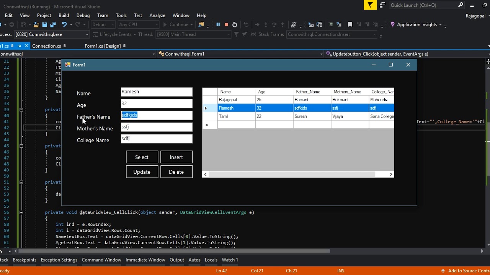This screenshot has width=490, height=275.
Task: Close the active Form1.cs editor tab
Action: 26,46
